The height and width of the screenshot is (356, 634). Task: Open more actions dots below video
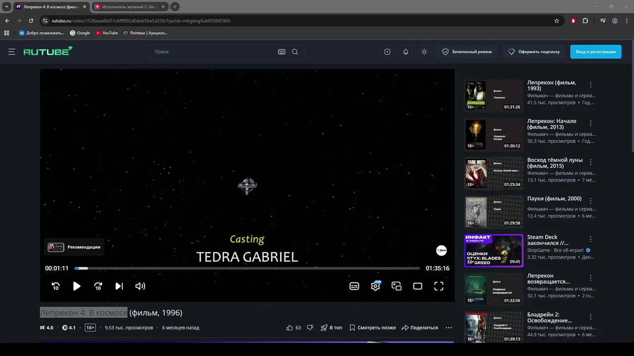[x=449, y=327]
